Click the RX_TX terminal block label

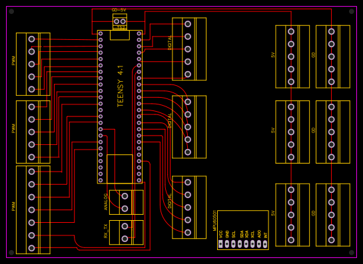click(x=106, y=231)
